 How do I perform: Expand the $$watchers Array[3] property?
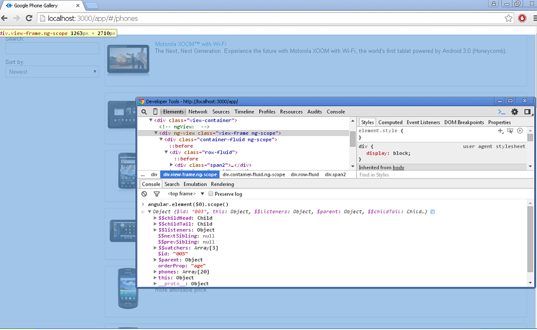155,248
